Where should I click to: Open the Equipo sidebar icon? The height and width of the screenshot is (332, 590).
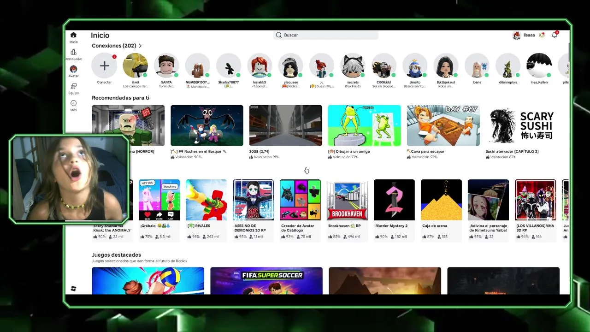click(x=73, y=86)
